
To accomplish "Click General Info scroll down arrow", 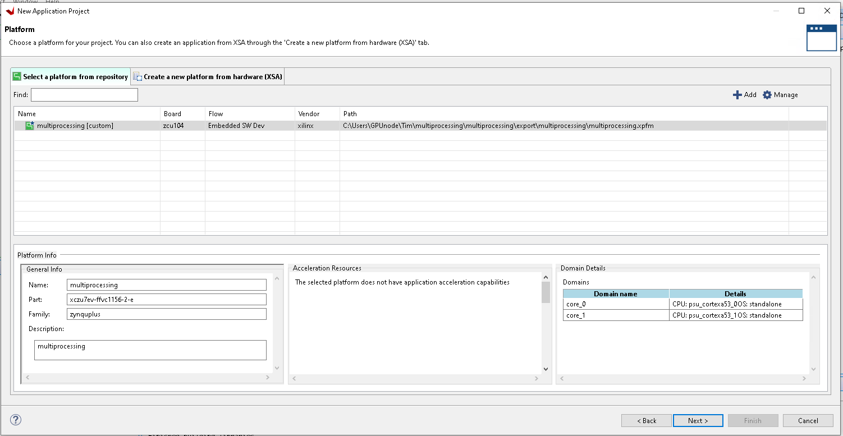I will (x=276, y=368).
